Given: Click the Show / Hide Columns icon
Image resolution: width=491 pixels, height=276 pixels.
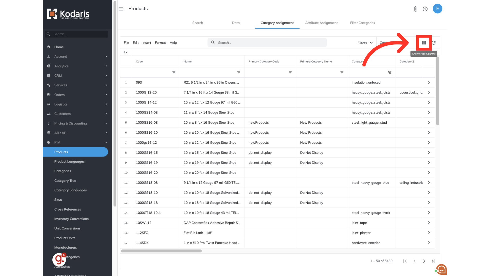Looking at the screenshot, I should [424, 43].
